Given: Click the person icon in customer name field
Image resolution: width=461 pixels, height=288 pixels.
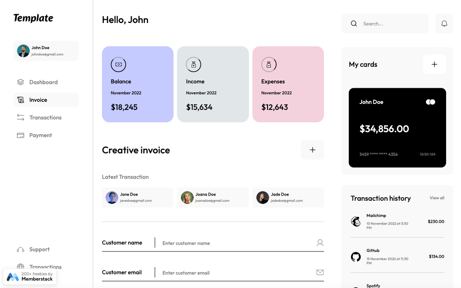Looking at the screenshot, I should click(320, 242).
